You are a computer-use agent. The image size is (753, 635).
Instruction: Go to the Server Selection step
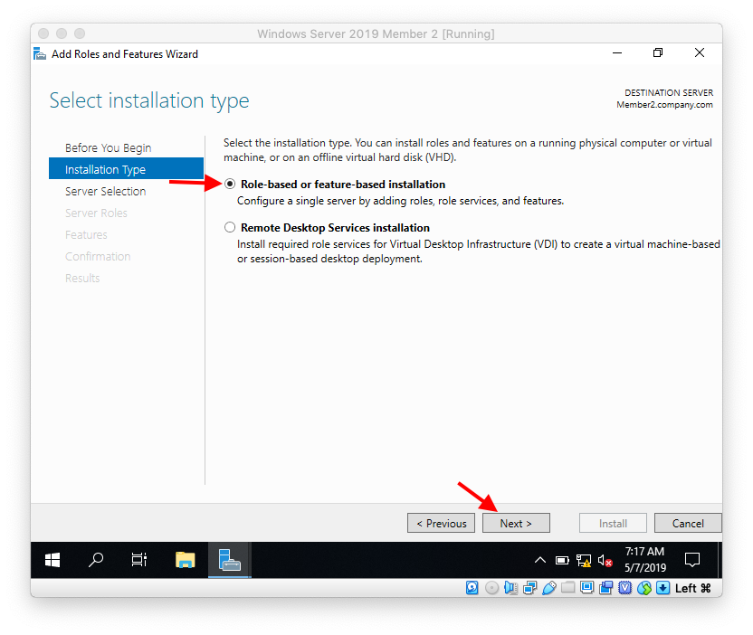(x=108, y=191)
